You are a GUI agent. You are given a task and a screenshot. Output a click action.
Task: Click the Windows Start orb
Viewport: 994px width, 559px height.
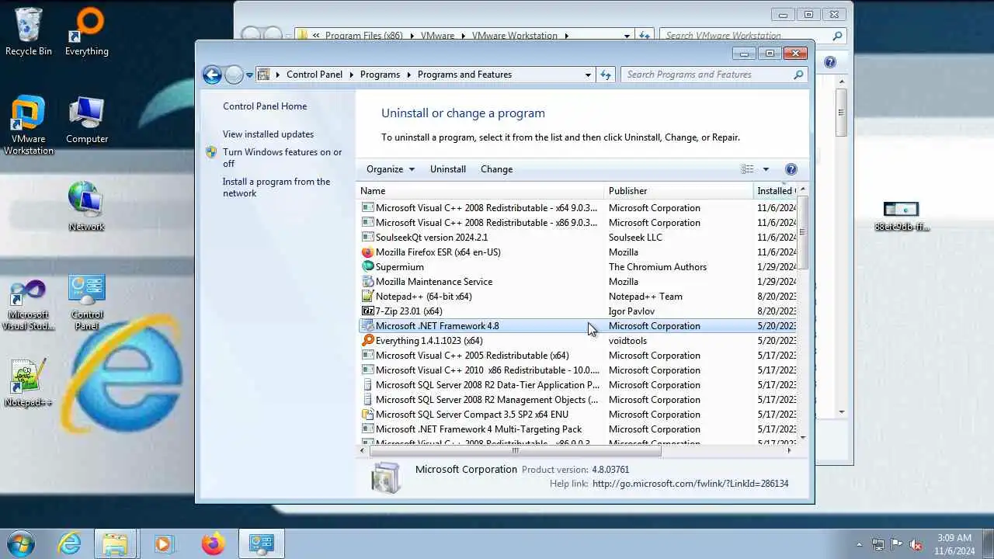(21, 543)
